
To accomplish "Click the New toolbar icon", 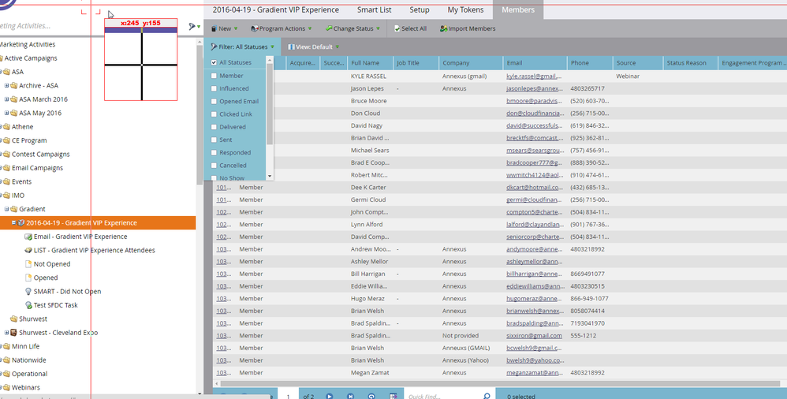I will point(214,29).
